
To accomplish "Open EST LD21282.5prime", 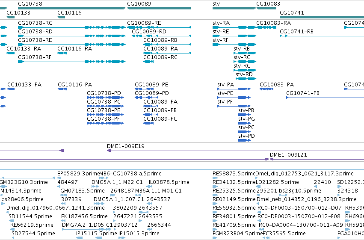I will 277,182.
